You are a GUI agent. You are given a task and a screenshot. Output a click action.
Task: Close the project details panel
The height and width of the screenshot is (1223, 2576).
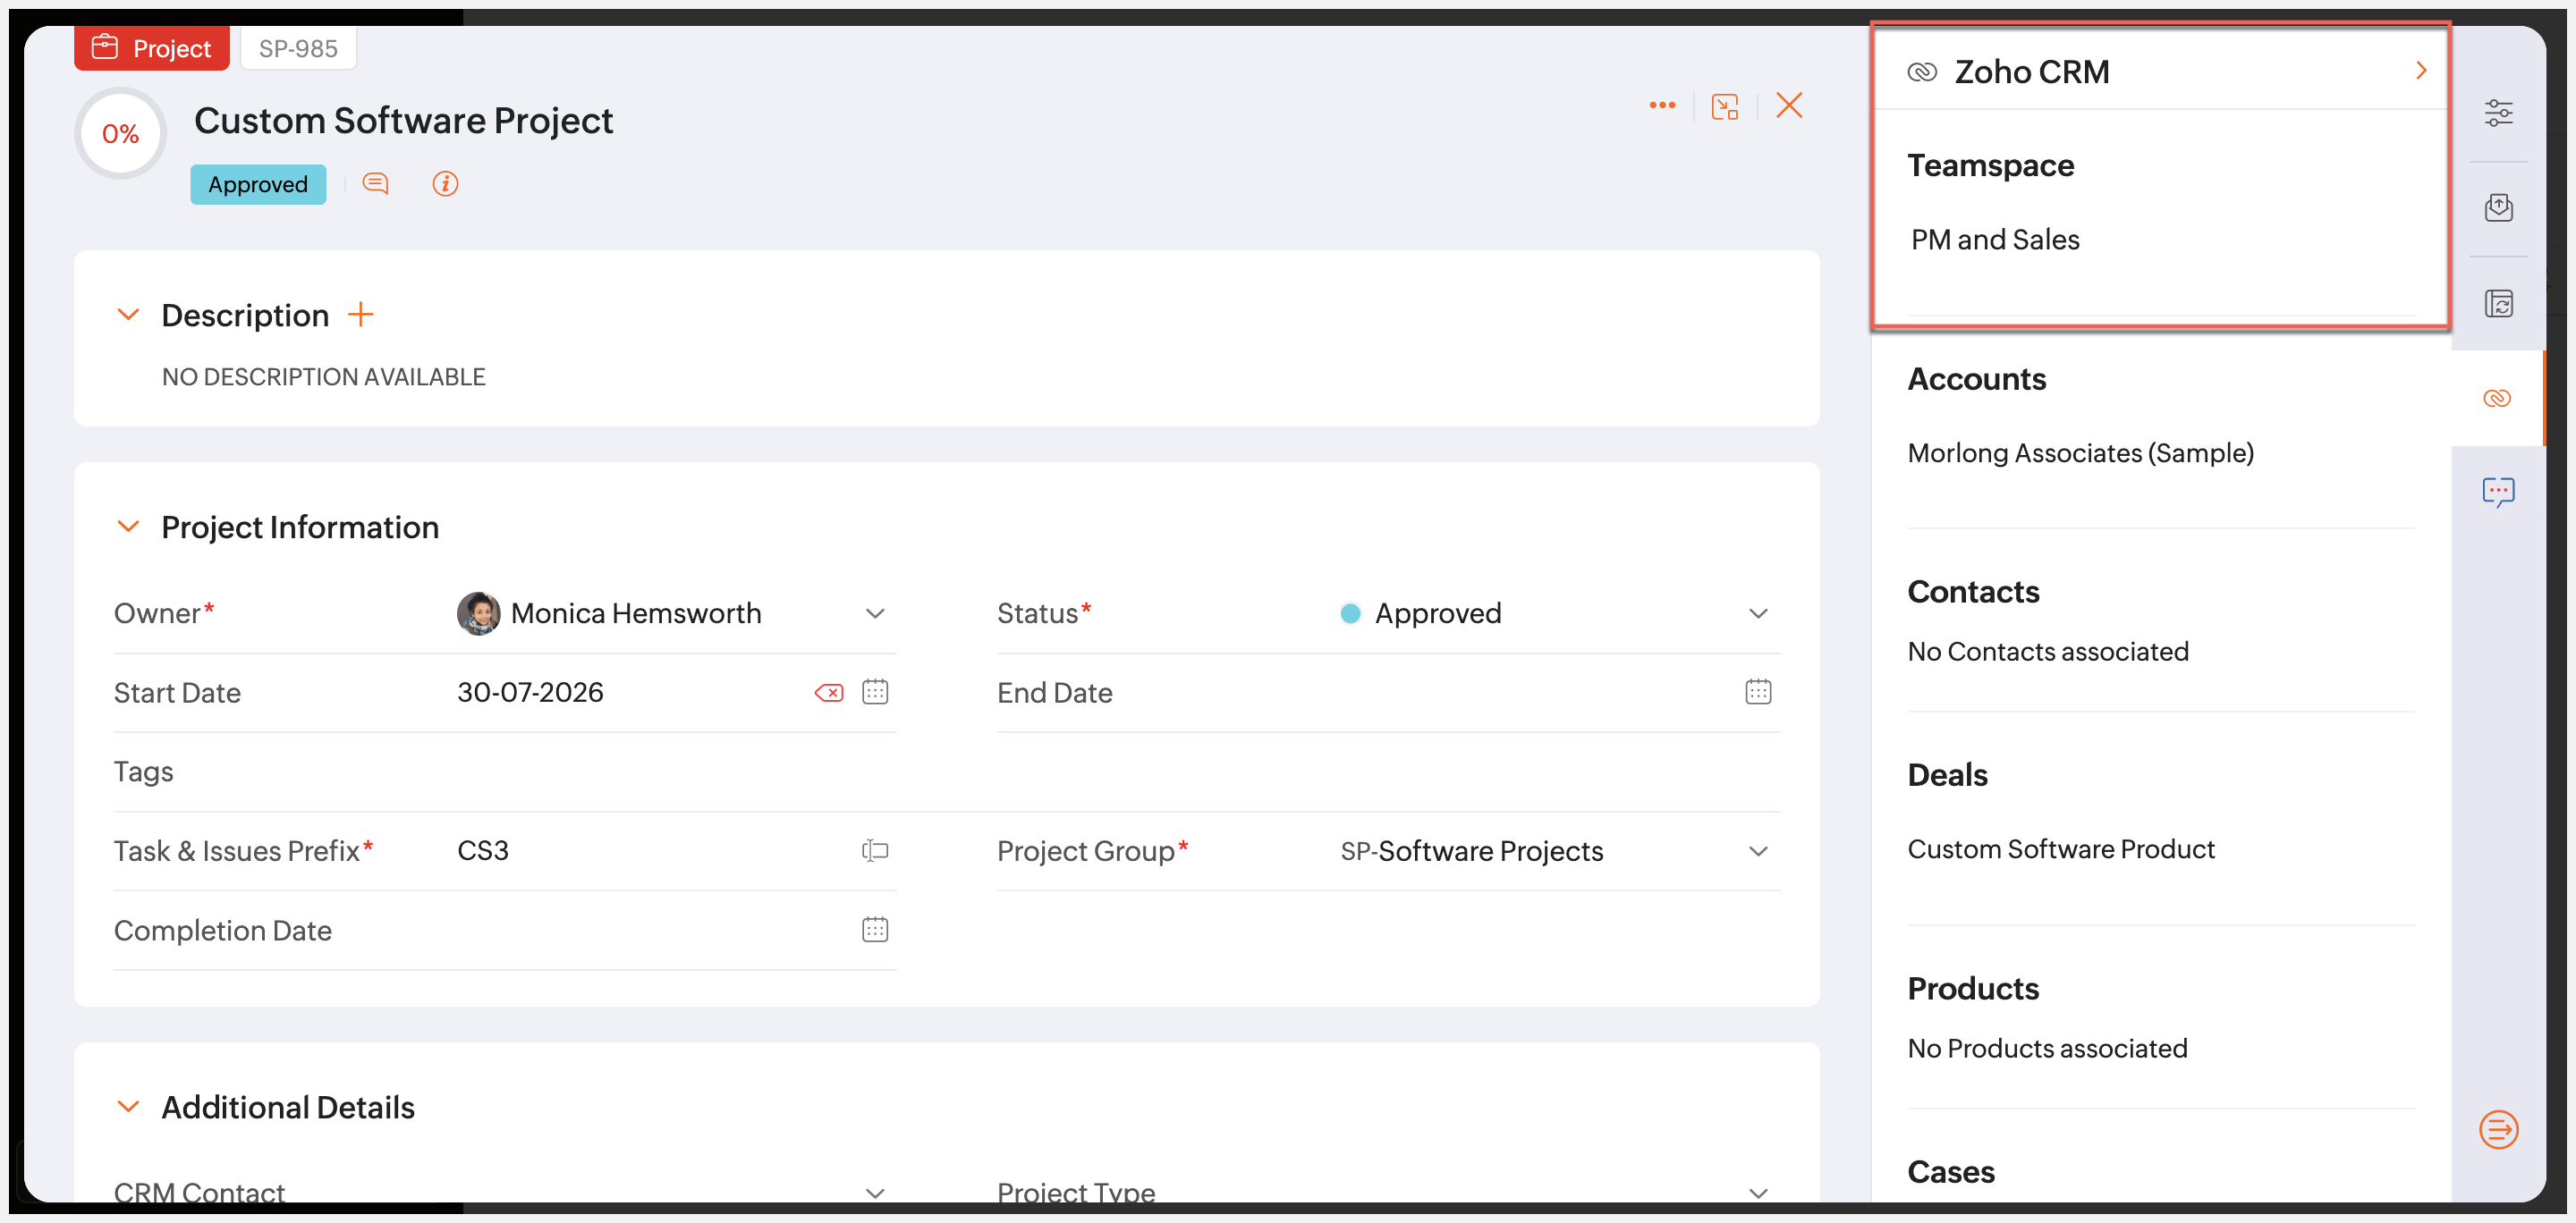tap(1789, 105)
